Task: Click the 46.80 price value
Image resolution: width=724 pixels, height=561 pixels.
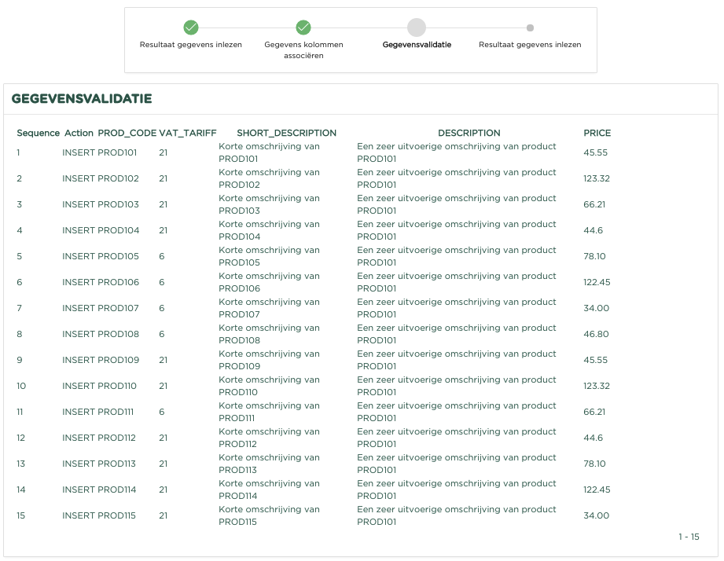Action: (596, 334)
